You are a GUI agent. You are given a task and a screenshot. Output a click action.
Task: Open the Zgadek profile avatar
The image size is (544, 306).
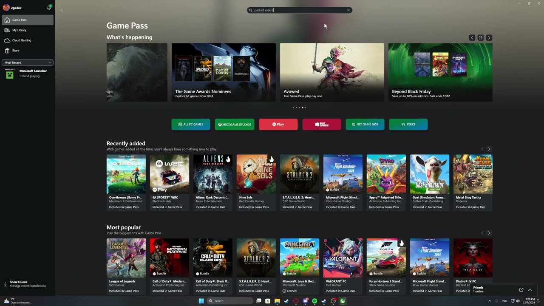coord(6,8)
